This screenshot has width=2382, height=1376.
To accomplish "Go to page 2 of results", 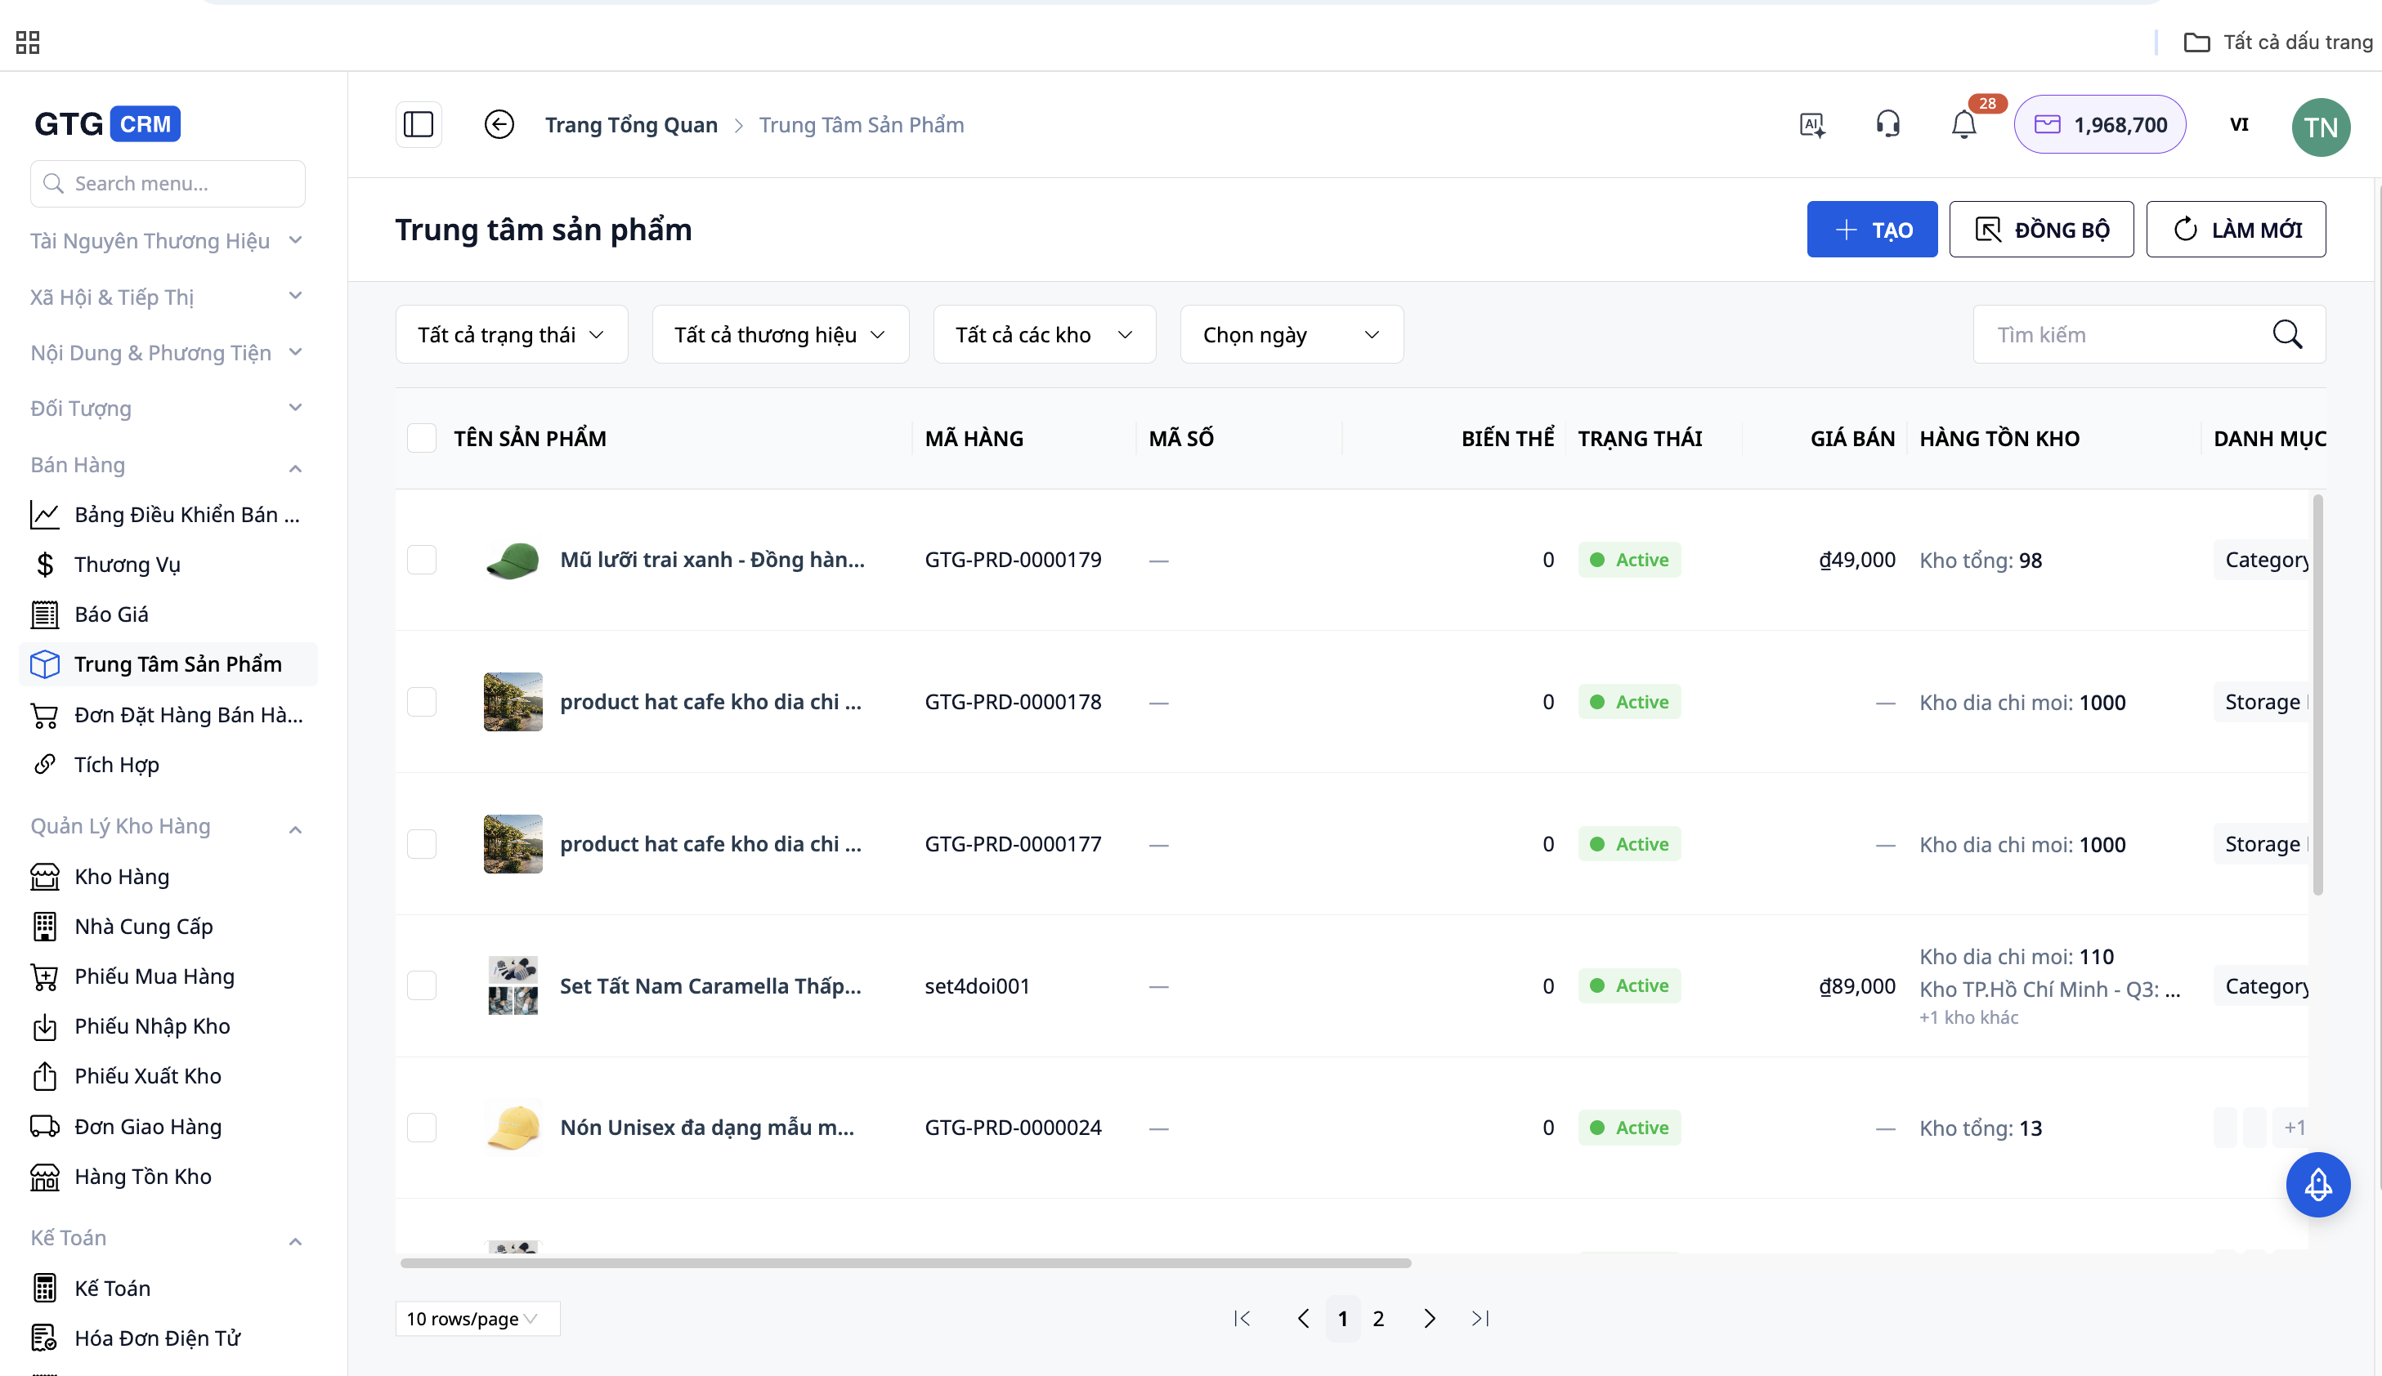I will click(x=1378, y=1318).
